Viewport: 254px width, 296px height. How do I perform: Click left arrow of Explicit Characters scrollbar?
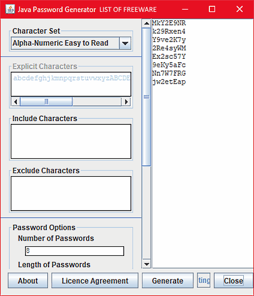click(x=16, y=102)
